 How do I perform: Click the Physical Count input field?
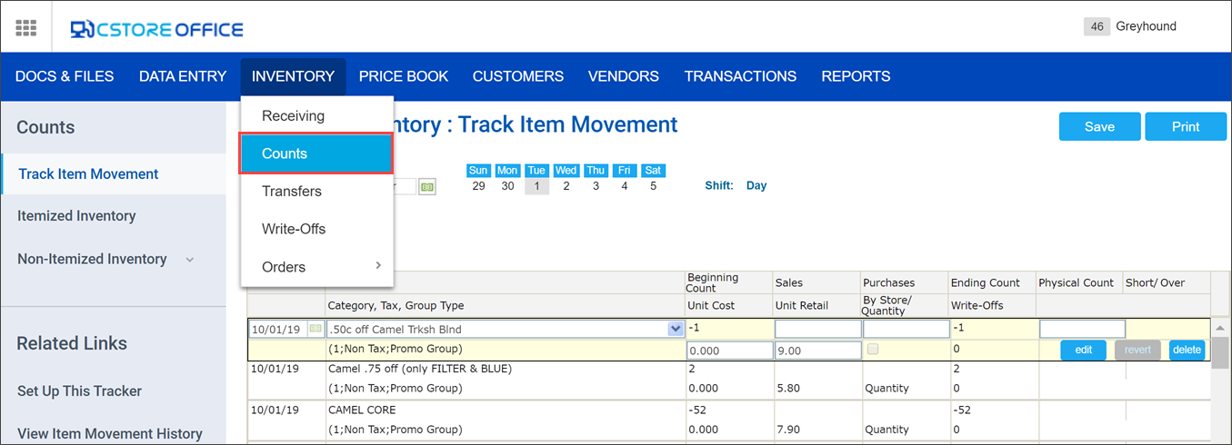point(1082,329)
